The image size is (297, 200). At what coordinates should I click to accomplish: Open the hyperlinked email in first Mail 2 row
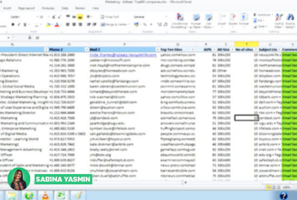coord(123,55)
